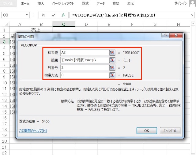This screenshot has width=196, height=155.
Task: Open the 表示 tab
Action: pos(130,3)
